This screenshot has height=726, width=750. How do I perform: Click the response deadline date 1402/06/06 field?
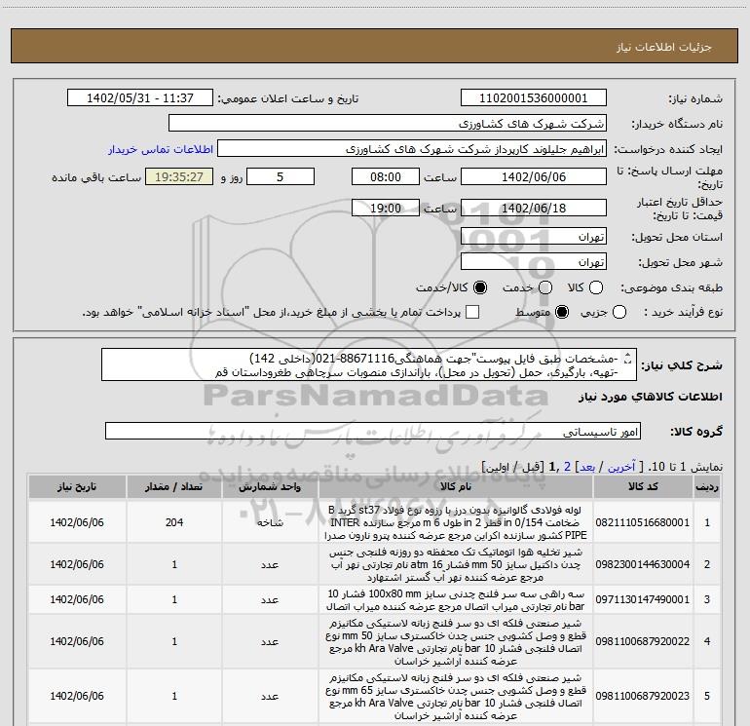pos(534,176)
